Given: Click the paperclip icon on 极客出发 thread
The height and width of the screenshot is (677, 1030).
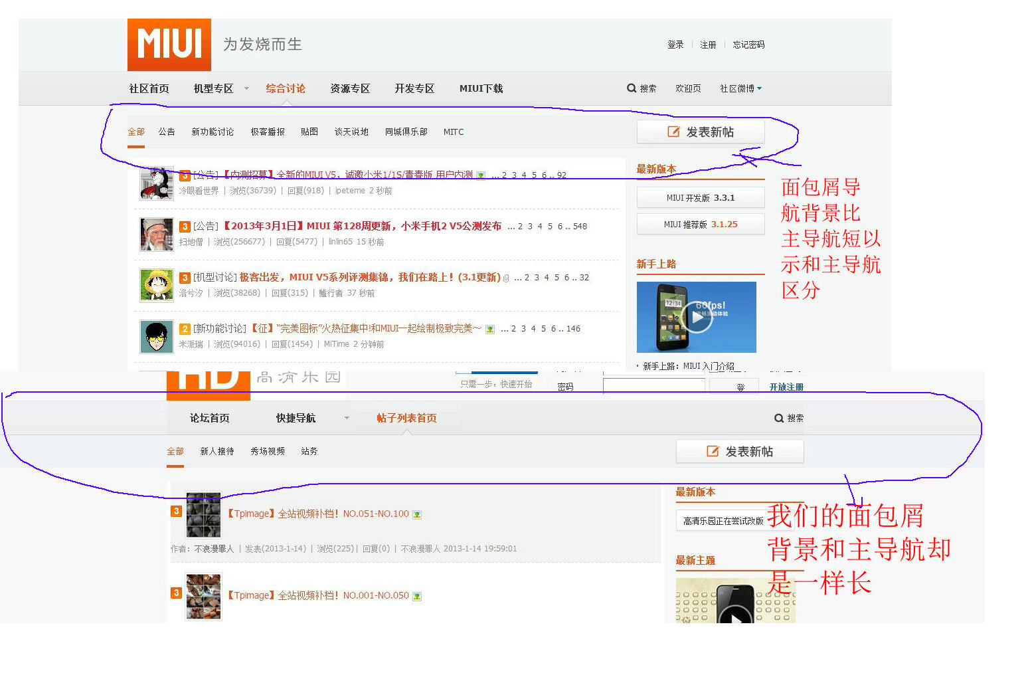Looking at the screenshot, I should 507,277.
